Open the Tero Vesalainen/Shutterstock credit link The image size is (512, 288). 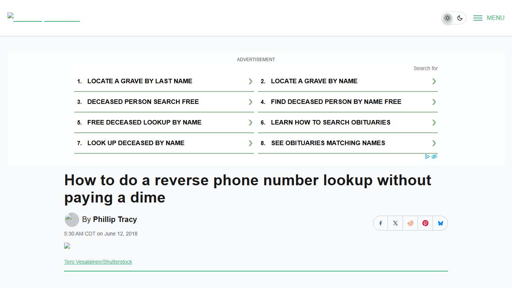[98, 262]
